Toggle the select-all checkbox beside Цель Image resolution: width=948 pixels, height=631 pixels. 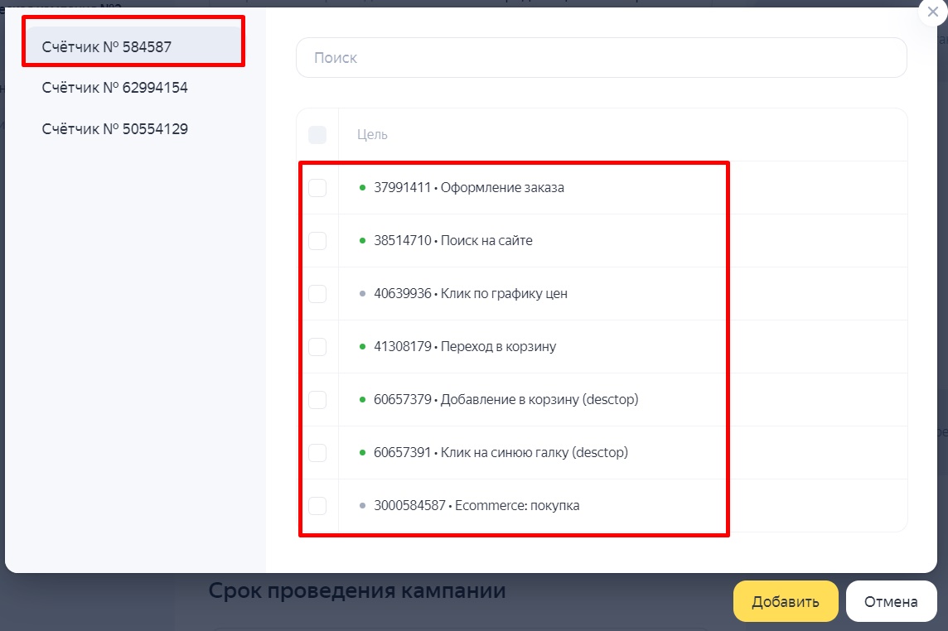click(x=317, y=135)
